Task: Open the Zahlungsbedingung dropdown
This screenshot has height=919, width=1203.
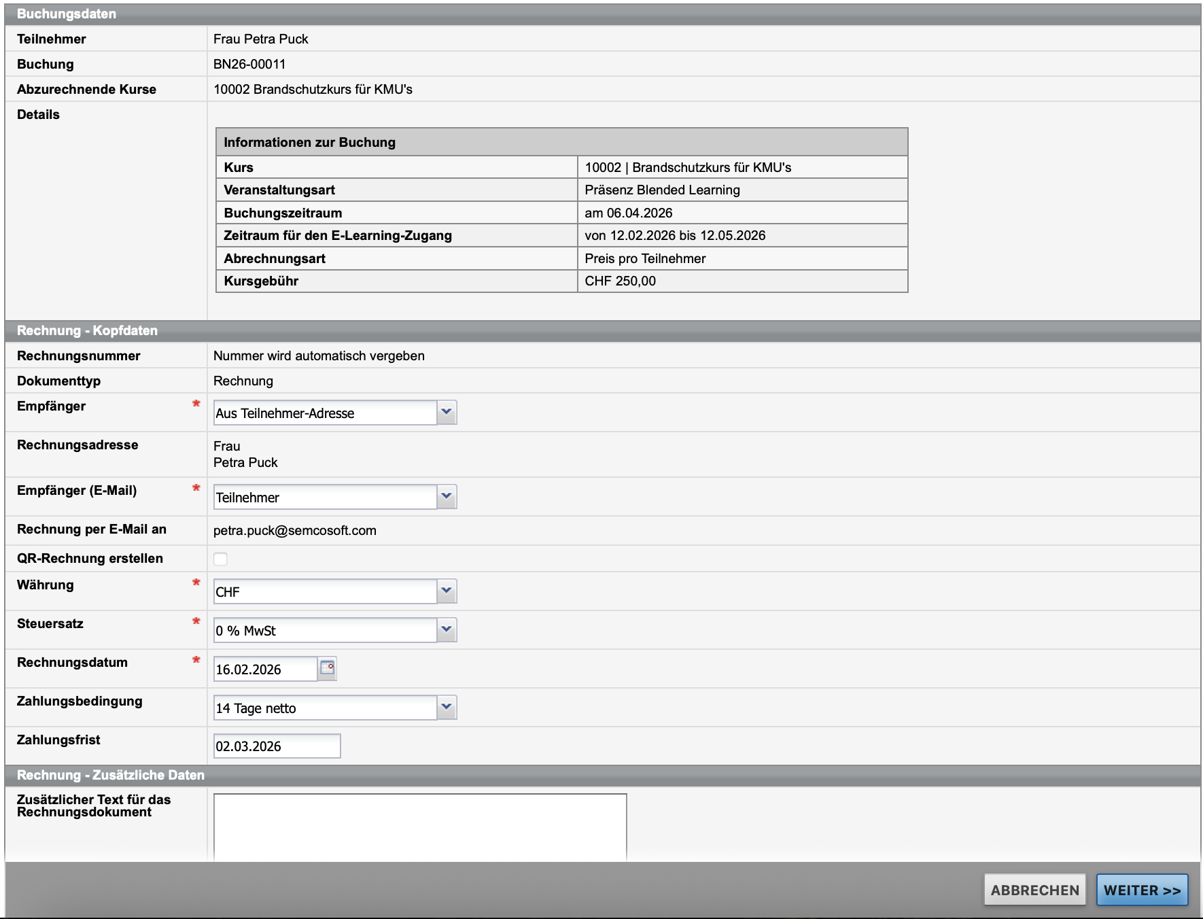Action: click(x=334, y=708)
